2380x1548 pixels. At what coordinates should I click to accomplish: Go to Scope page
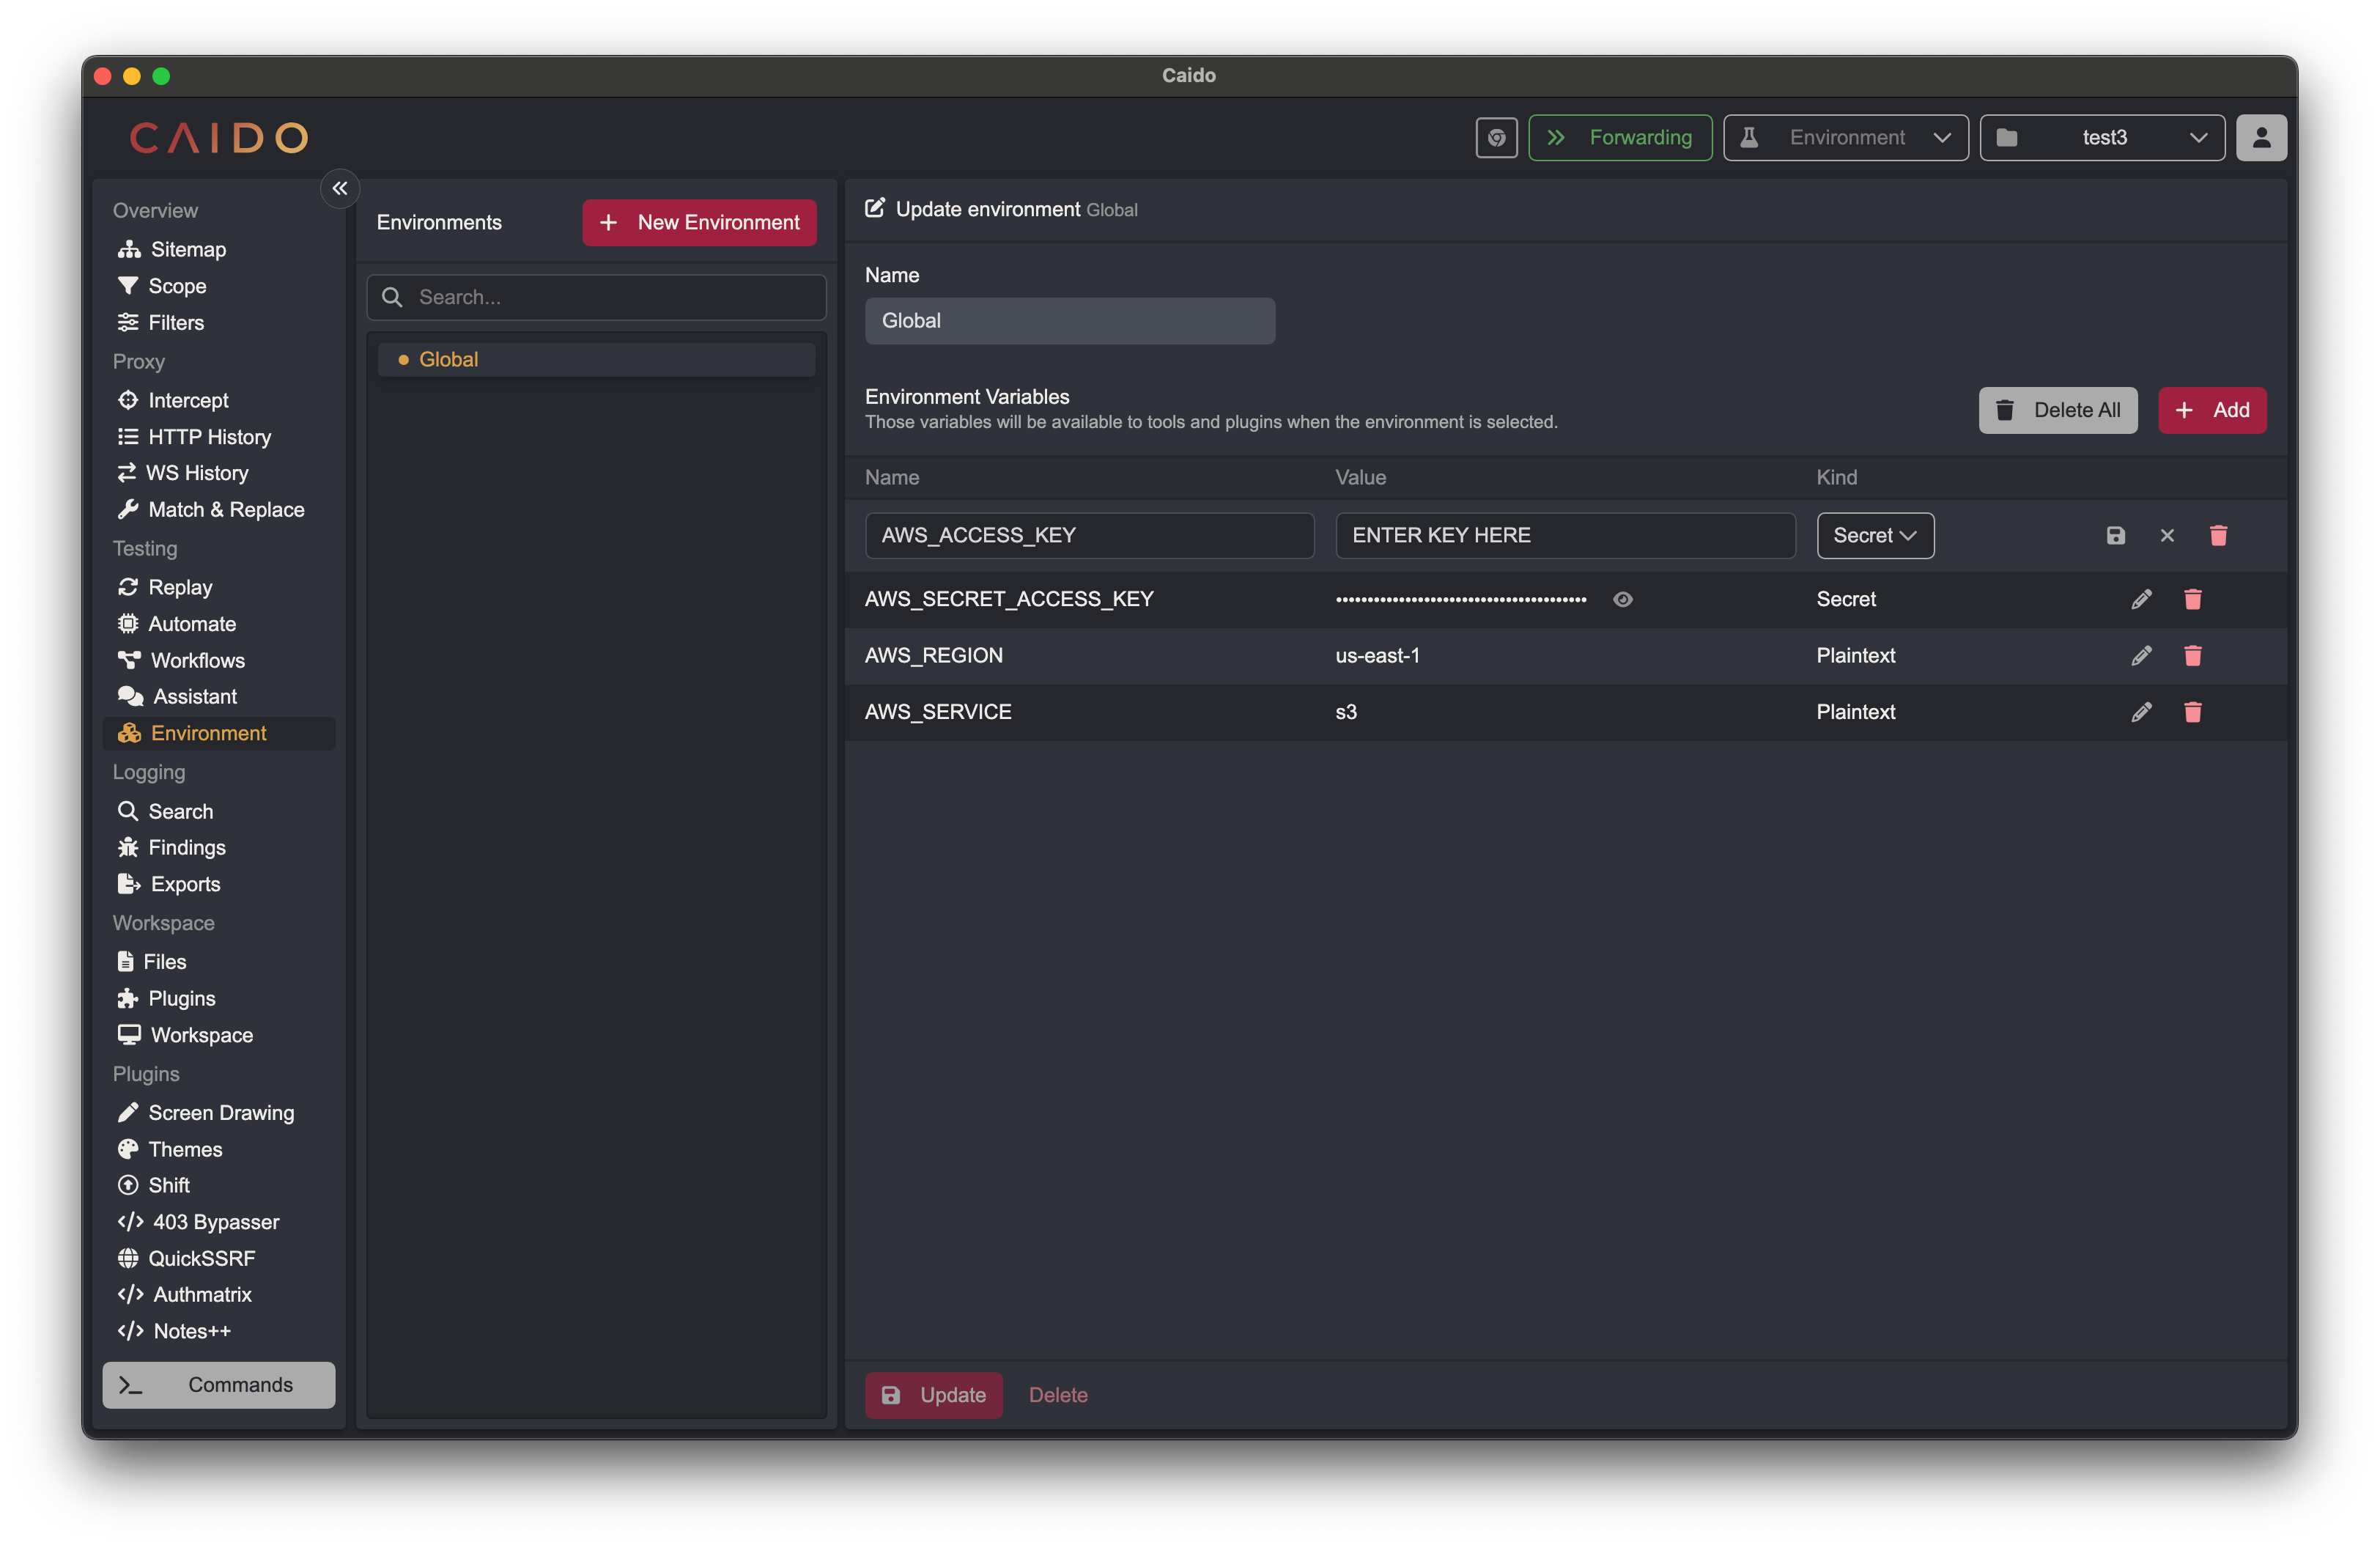coord(219,286)
